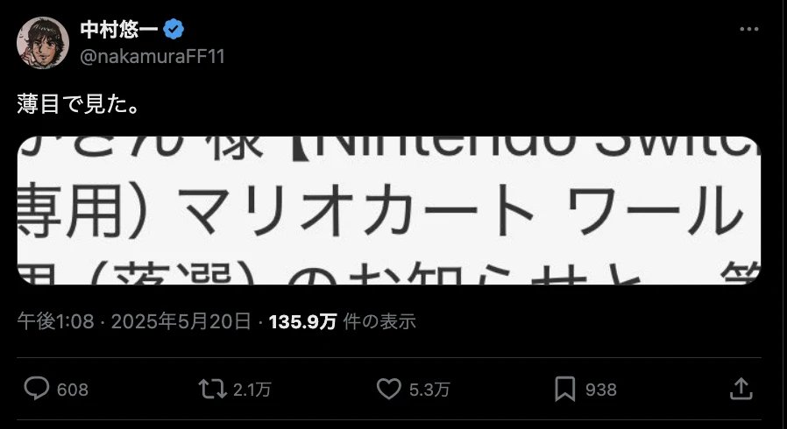Click the share upload arrow icon
This screenshot has width=787, height=429.
coord(741,389)
